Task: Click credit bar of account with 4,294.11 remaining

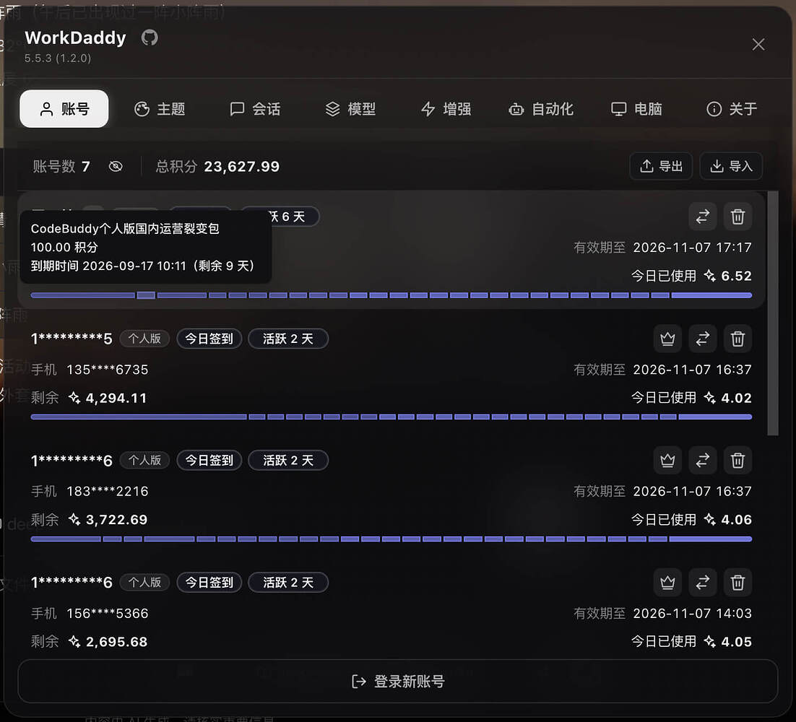Action: tap(391, 417)
